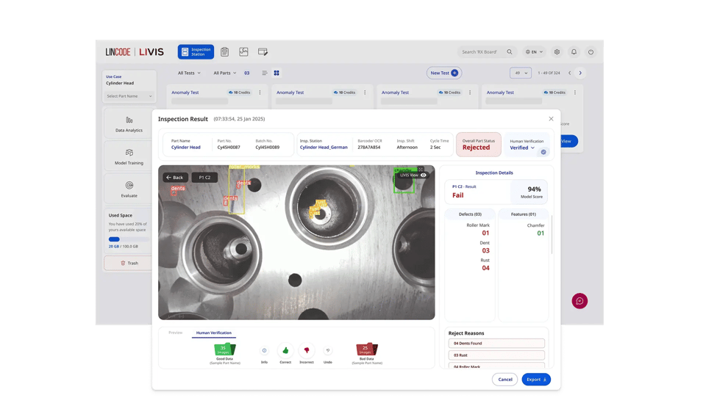Click the Export button

click(x=535, y=380)
